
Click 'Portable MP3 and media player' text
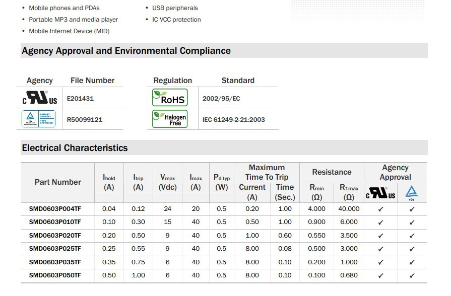tap(74, 20)
